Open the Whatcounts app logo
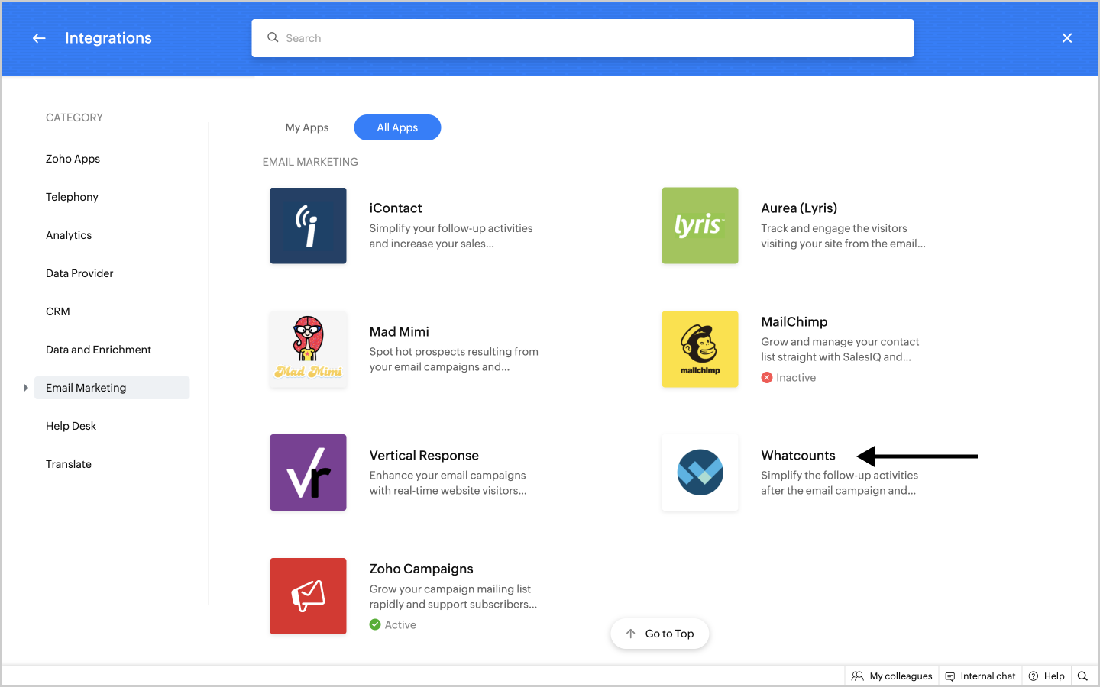This screenshot has height=687, width=1100. [x=700, y=473]
